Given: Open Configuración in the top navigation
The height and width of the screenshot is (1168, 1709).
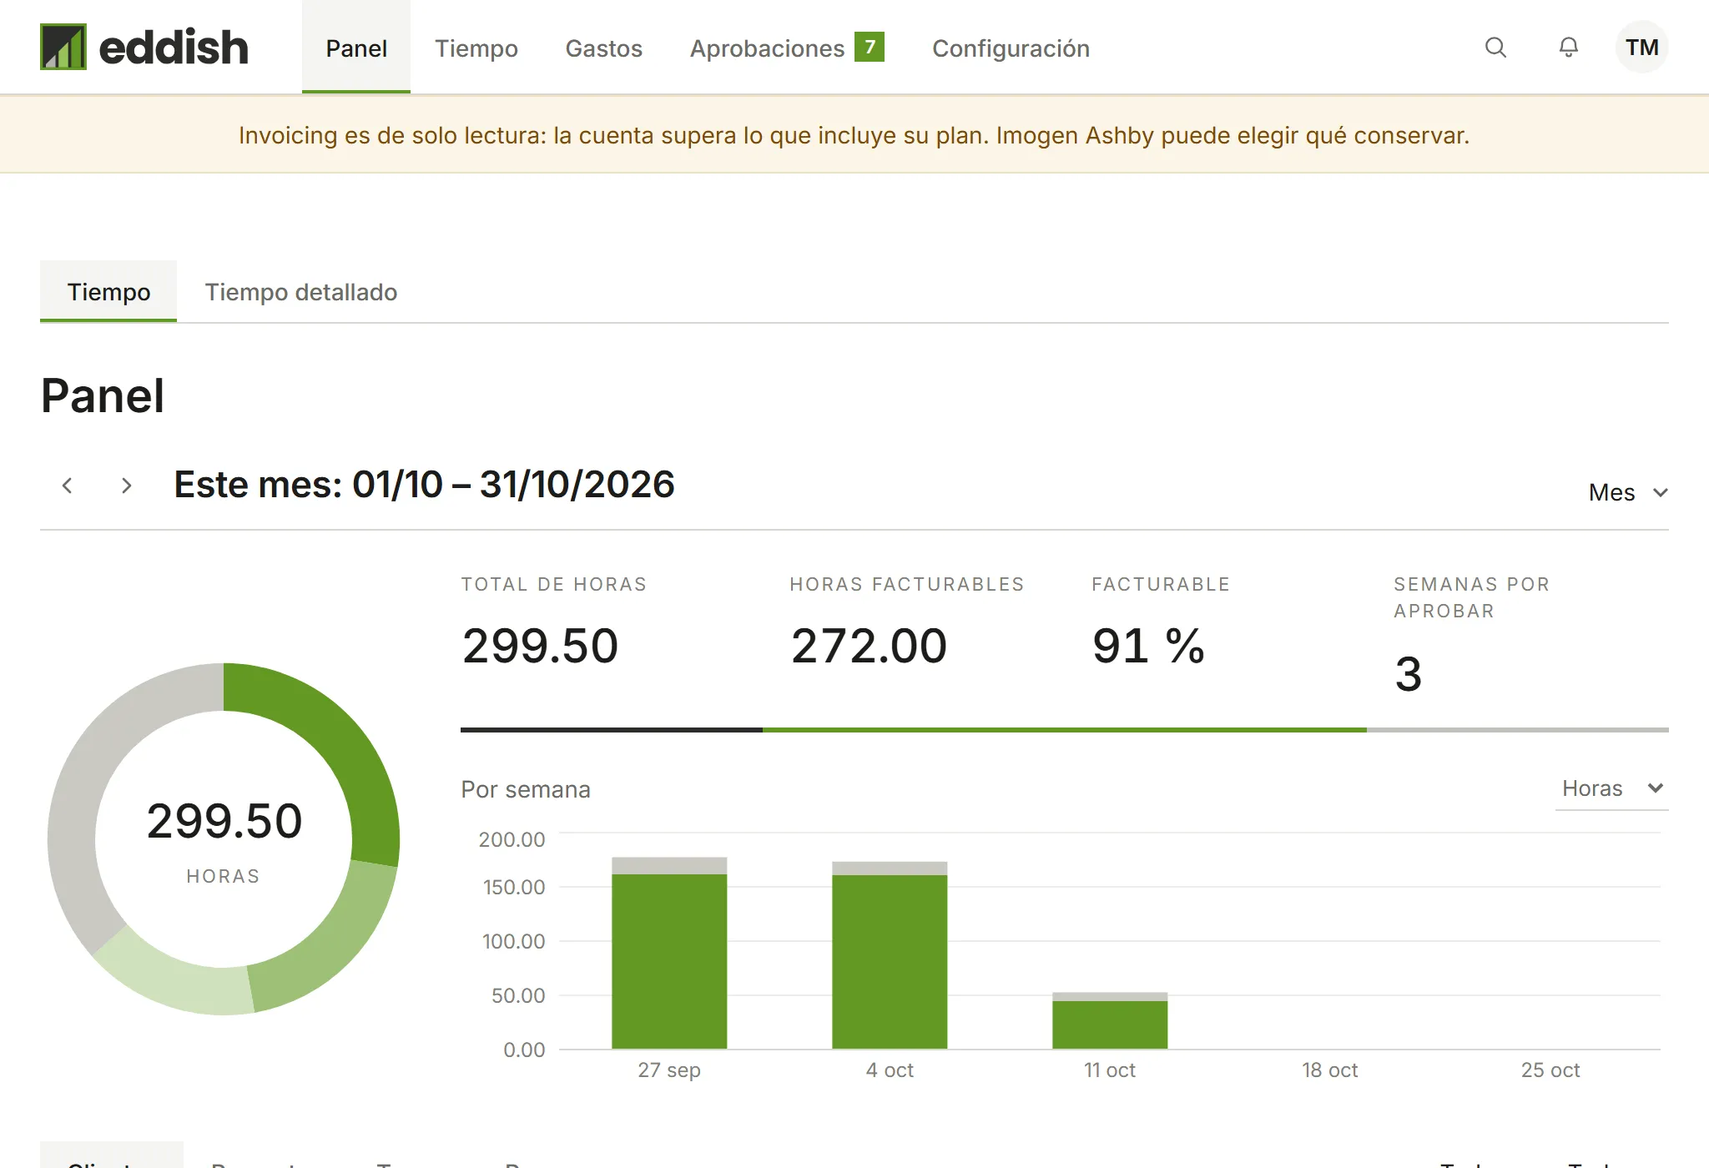Looking at the screenshot, I should (x=1011, y=48).
